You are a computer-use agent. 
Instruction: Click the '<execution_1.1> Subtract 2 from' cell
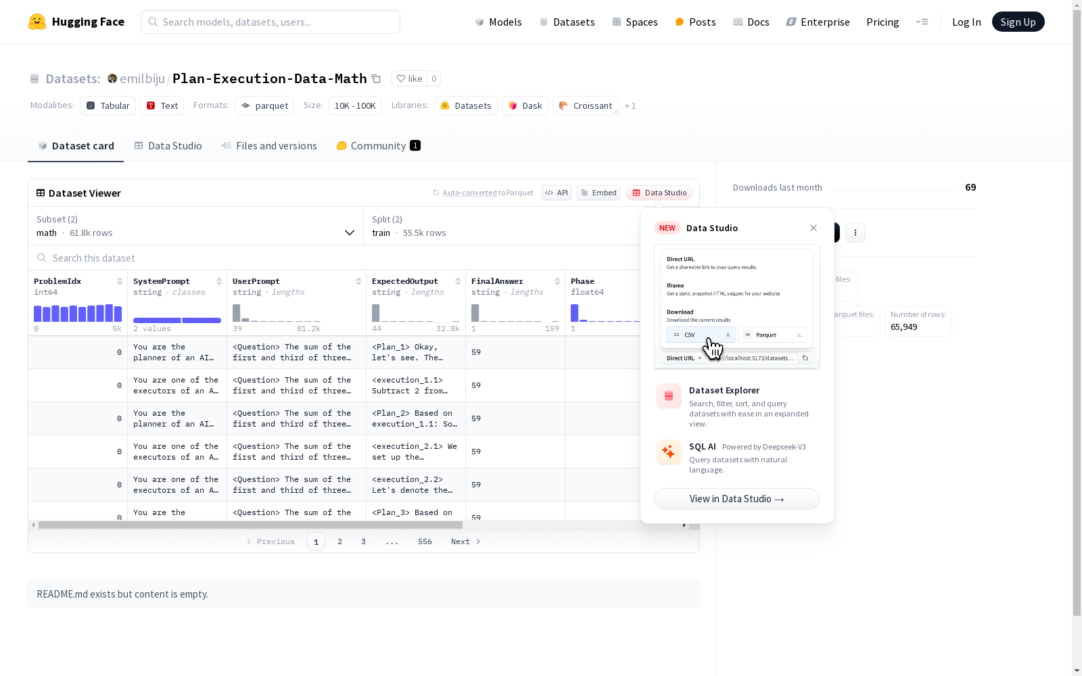tap(416, 385)
